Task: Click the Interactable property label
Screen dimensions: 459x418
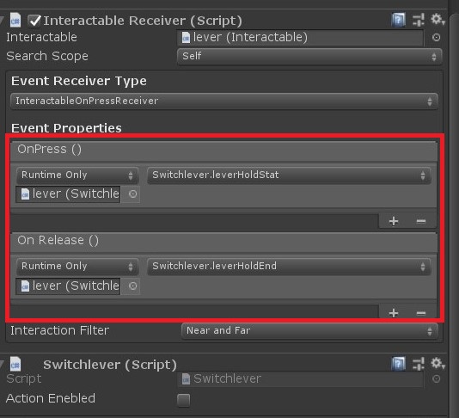Action: tap(41, 37)
